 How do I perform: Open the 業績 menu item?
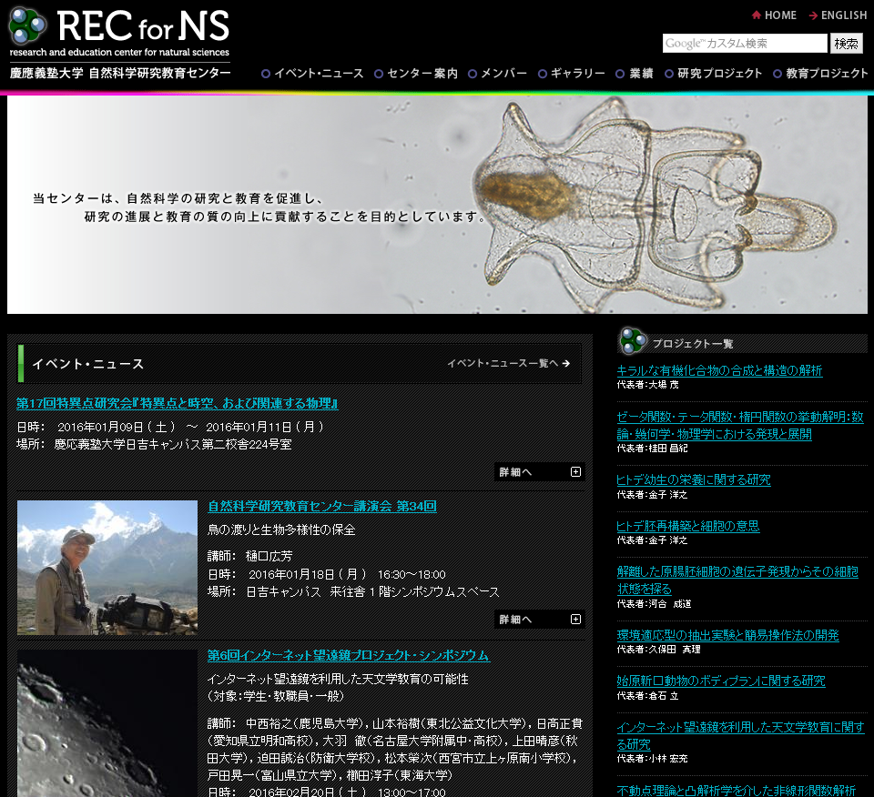coord(635,74)
